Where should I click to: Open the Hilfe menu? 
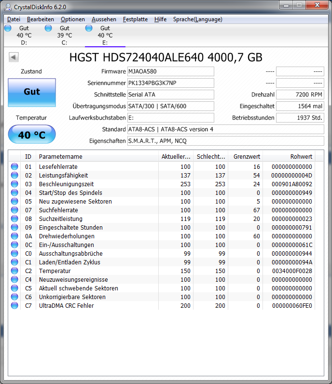coord(161,19)
